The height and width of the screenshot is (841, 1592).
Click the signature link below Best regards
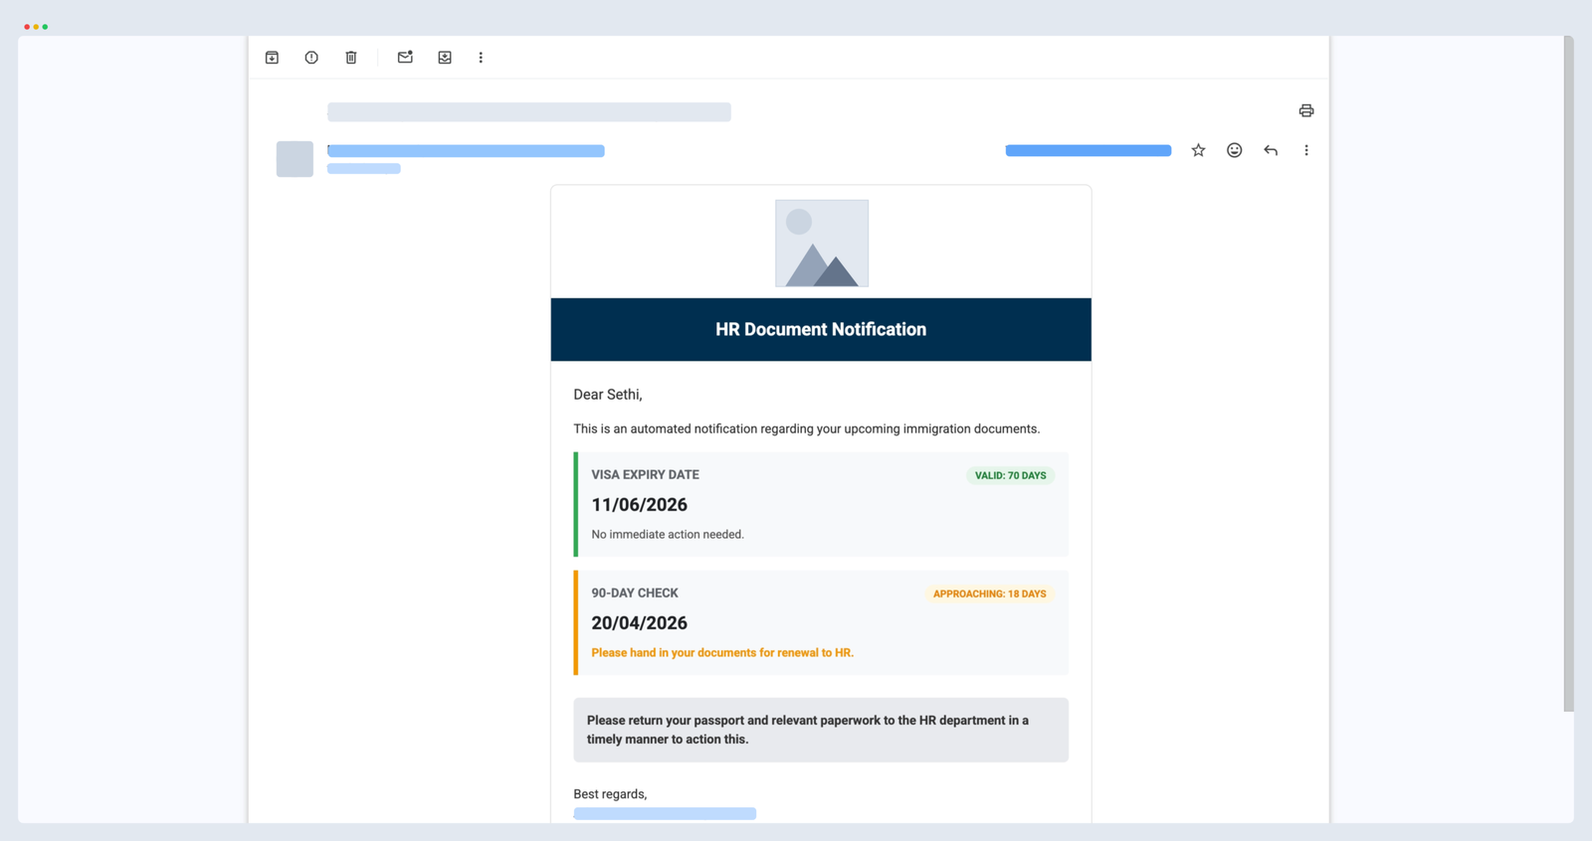pos(665,813)
